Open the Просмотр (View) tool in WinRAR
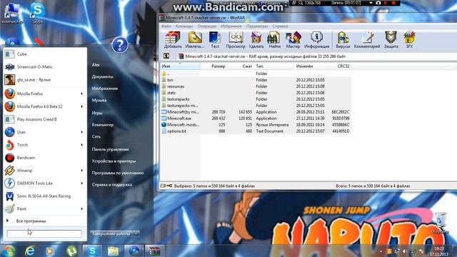The height and width of the screenshot is (257, 457). (x=236, y=40)
